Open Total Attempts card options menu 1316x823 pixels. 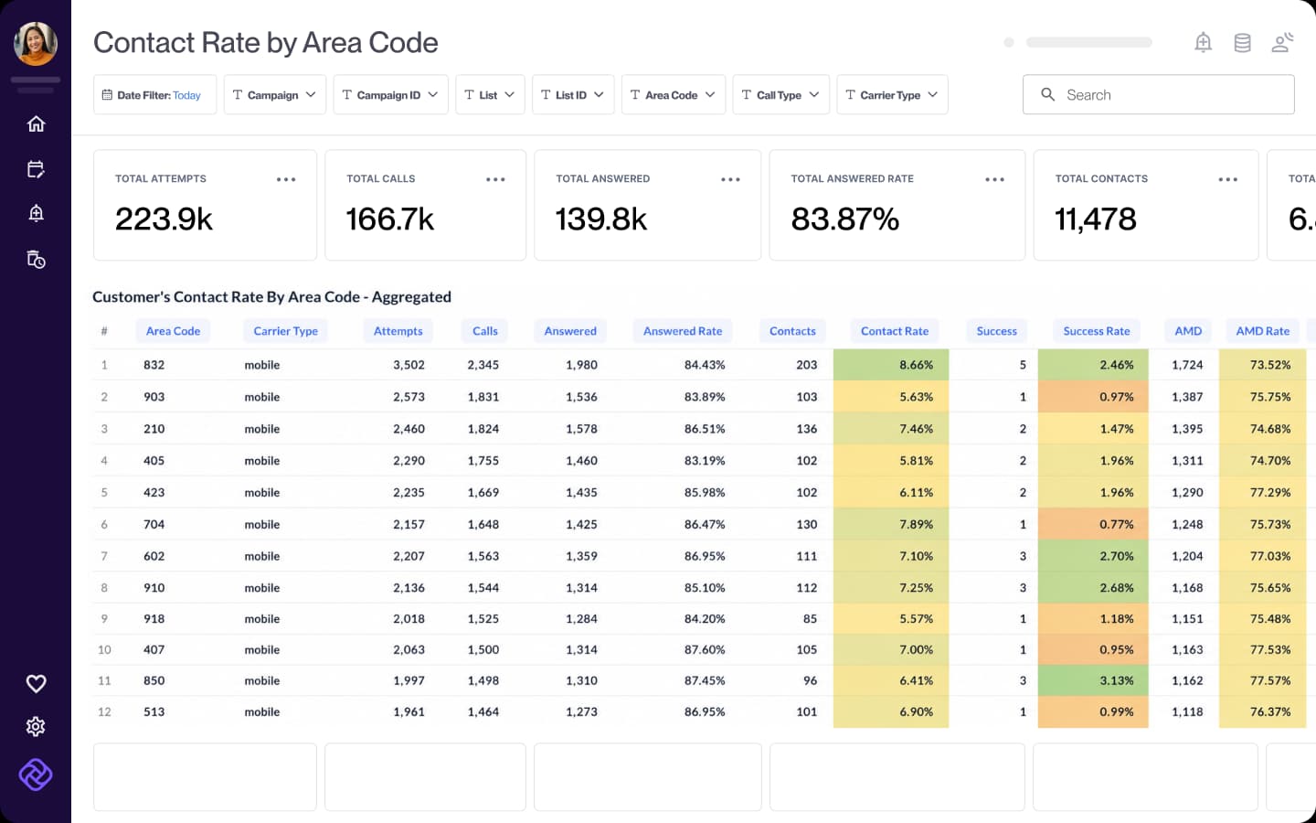click(x=286, y=179)
